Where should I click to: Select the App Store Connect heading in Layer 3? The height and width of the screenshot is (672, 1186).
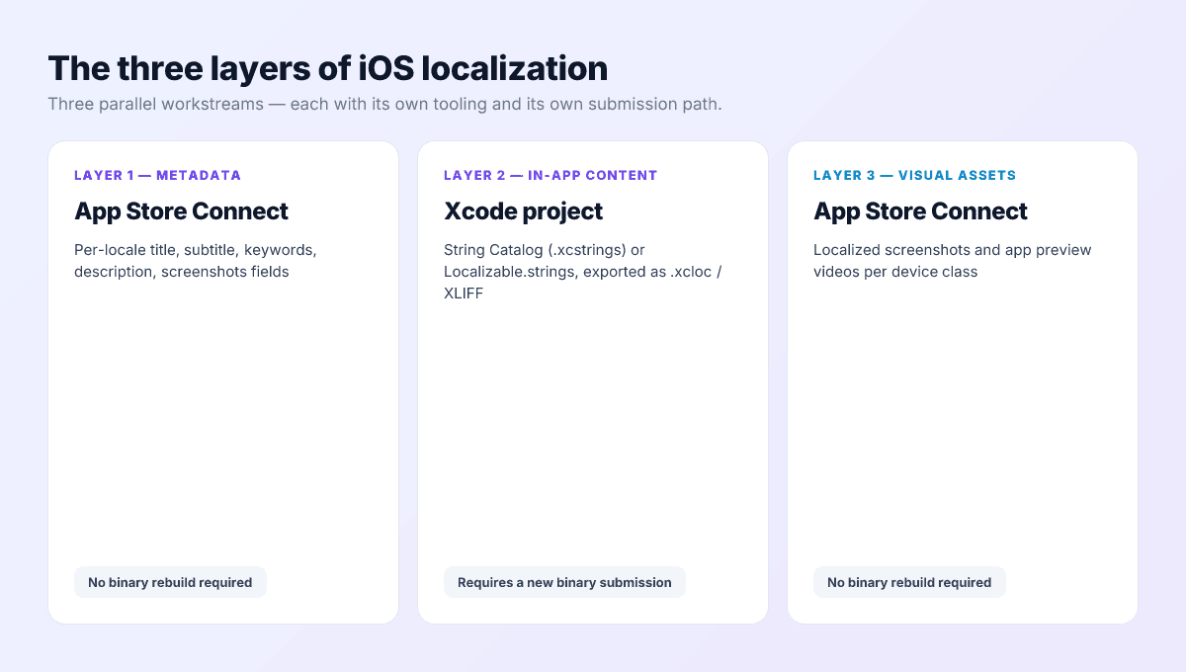(x=920, y=211)
